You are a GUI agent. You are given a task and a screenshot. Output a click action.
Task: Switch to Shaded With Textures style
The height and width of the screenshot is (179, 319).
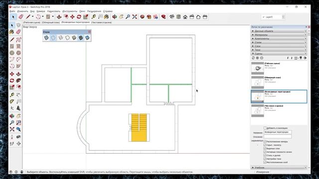point(81,38)
